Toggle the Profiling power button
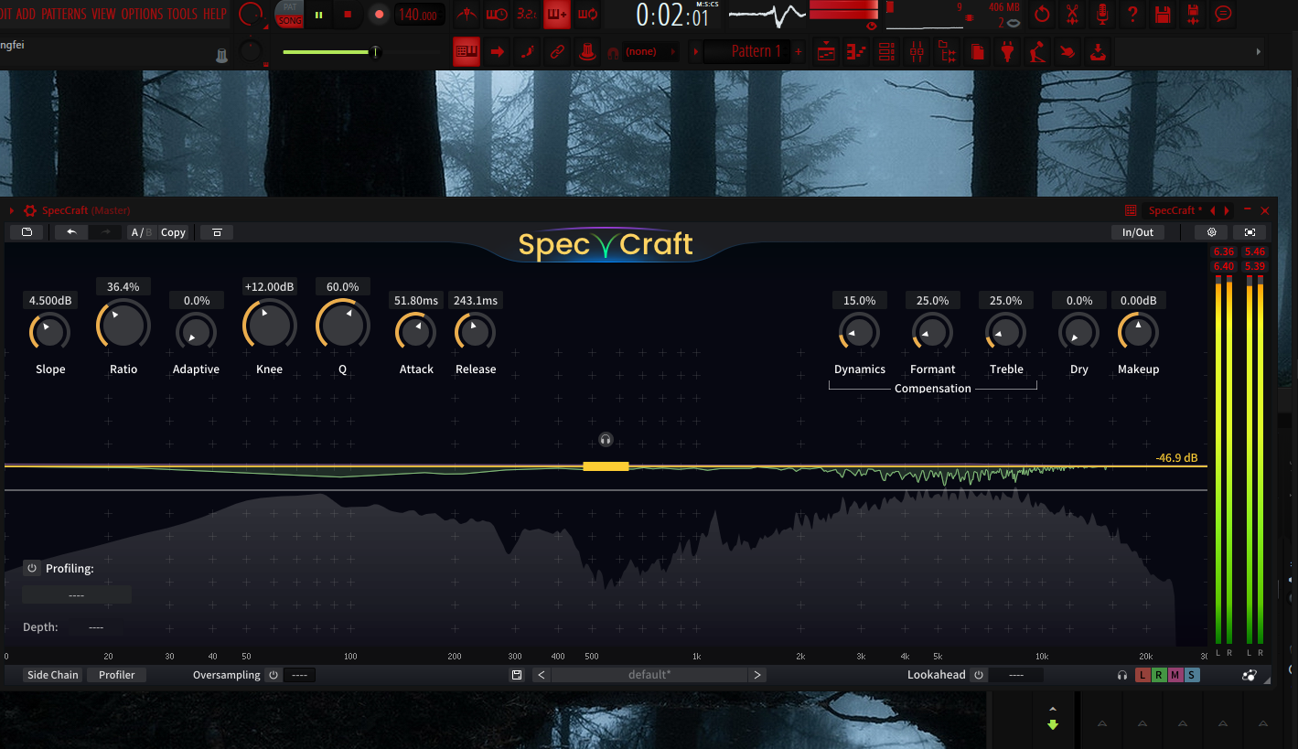 tap(32, 568)
